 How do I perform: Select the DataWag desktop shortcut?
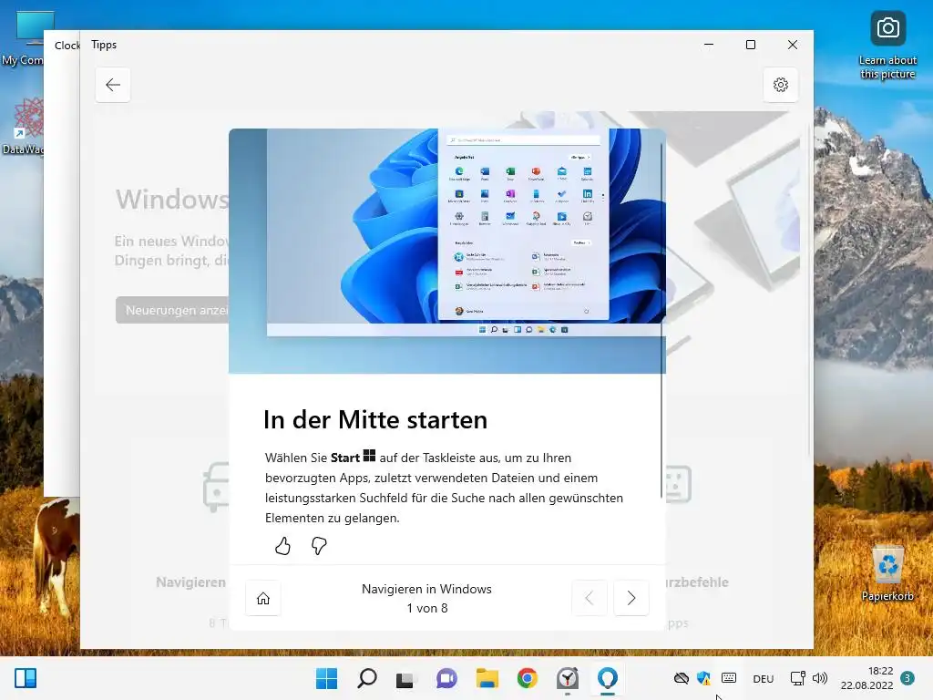click(23, 126)
